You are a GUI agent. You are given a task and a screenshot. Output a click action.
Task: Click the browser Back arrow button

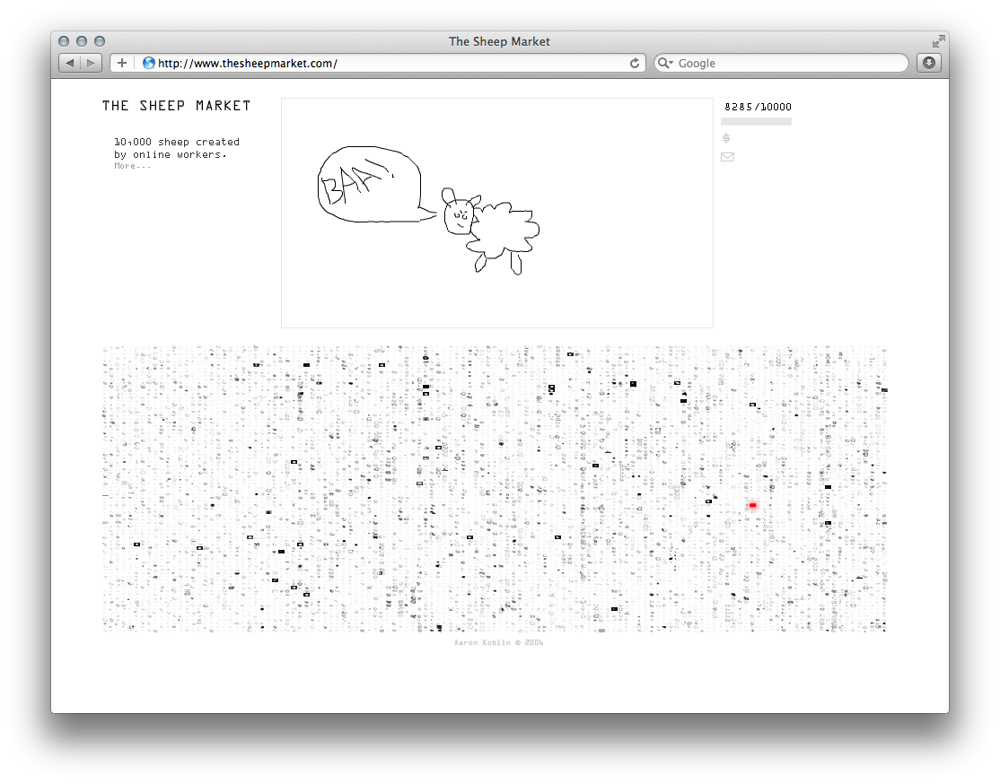[x=70, y=63]
